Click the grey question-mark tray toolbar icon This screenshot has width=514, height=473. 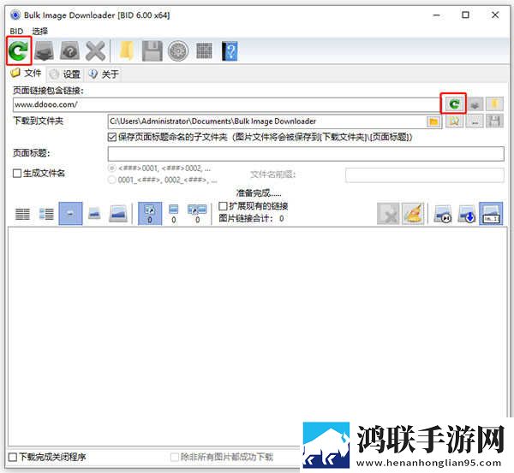pos(69,50)
